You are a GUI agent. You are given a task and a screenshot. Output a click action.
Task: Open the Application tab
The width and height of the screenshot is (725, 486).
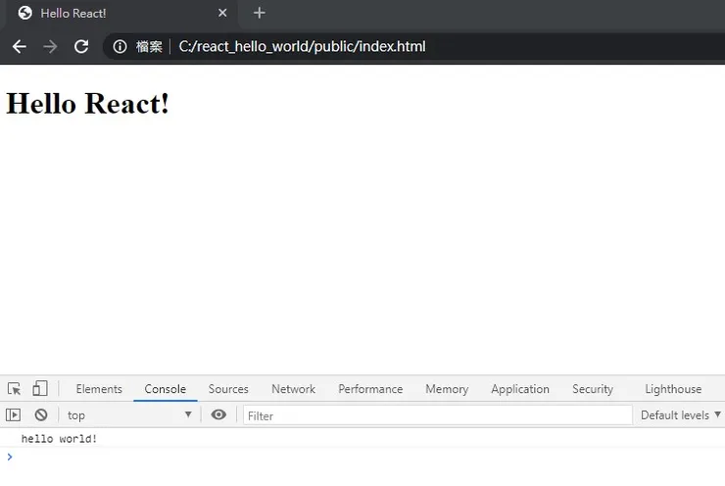[x=520, y=389]
